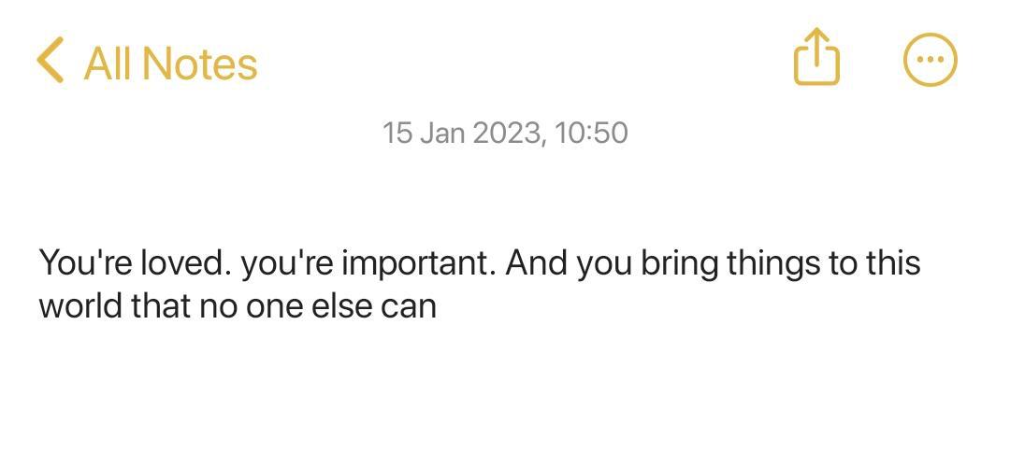Click the word "this" ending the first line
The width and height of the screenshot is (1010, 452).
pyautogui.click(x=891, y=263)
